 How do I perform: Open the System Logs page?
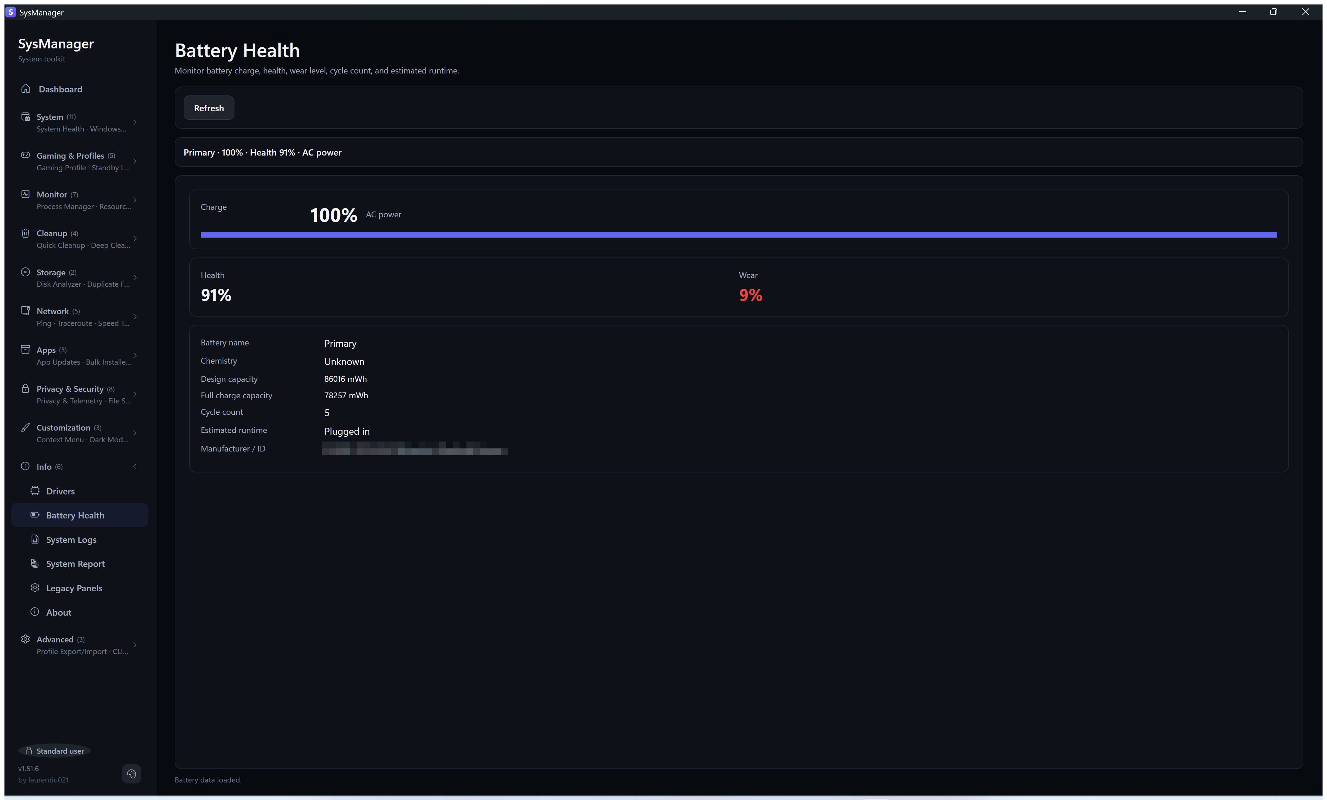point(79,539)
